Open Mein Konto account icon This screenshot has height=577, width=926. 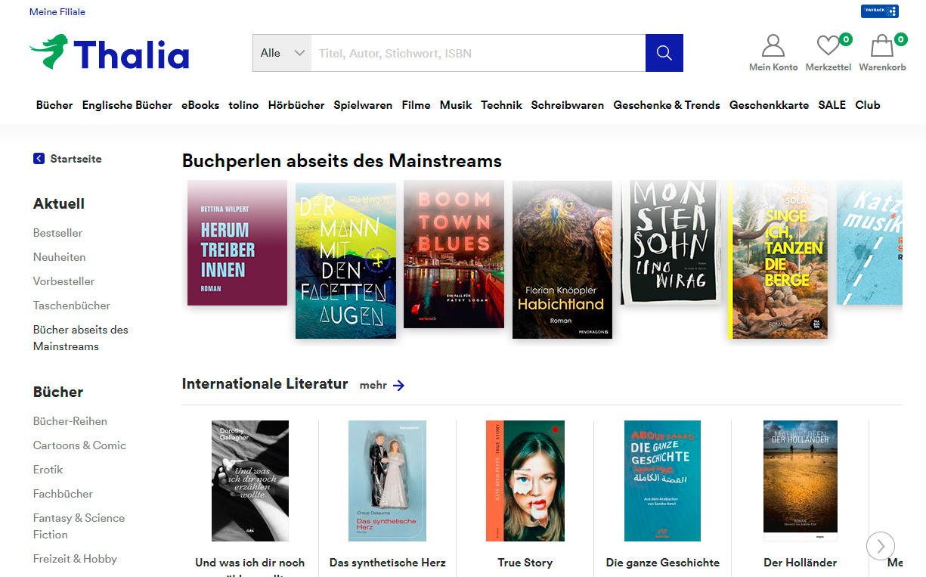click(x=773, y=47)
